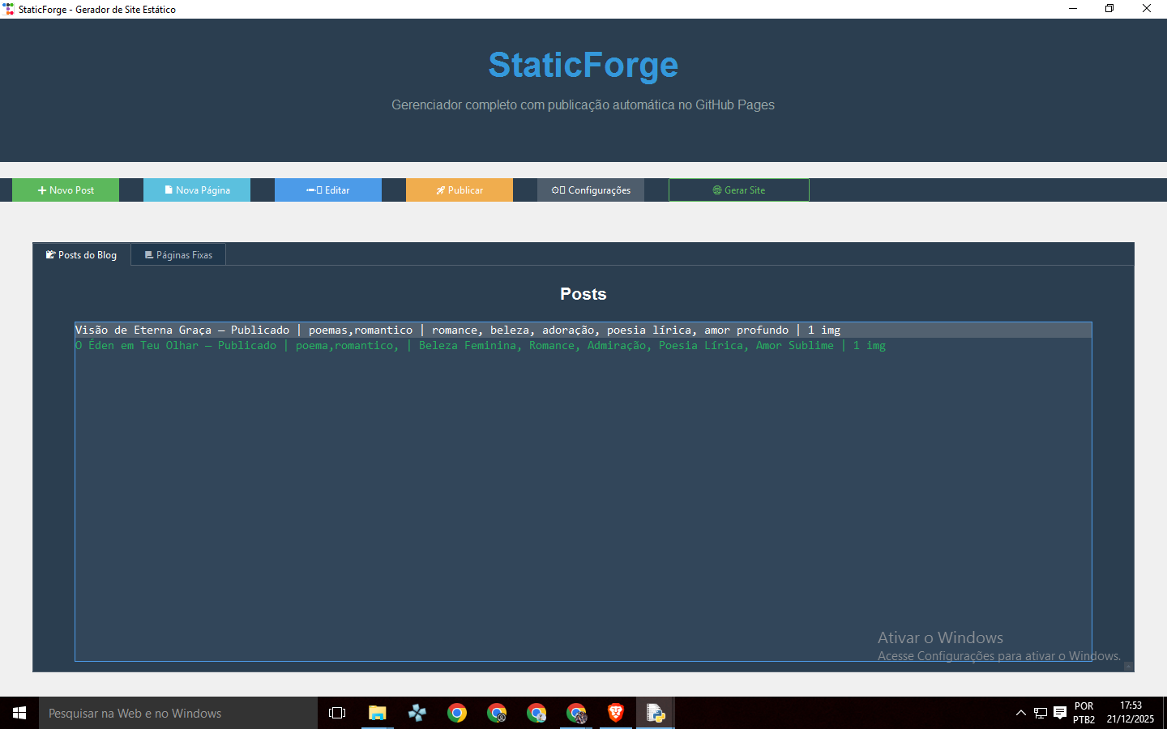Publish the site with Publicar button
Image resolution: width=1167 pixels, height=729 pixels.
click(460, 190)
